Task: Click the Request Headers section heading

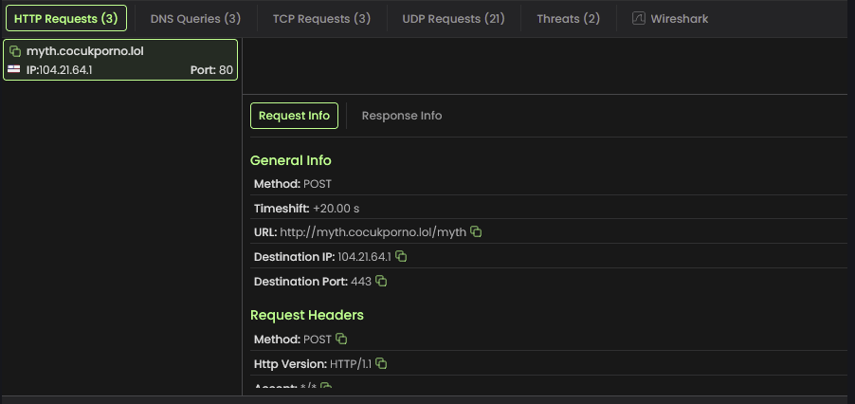Action: pyautogui.click(x=306, y=314)
